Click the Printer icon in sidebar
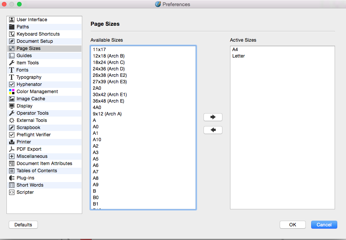 coord(12,142)
